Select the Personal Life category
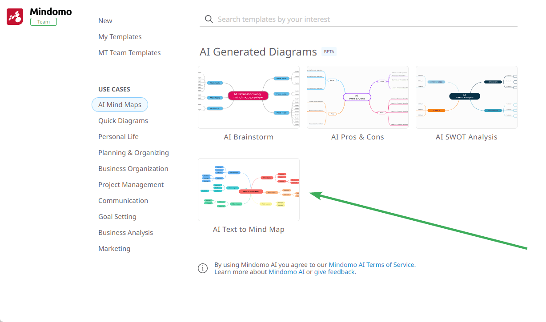This screenshot has height=322, width=546. point(118,137)
